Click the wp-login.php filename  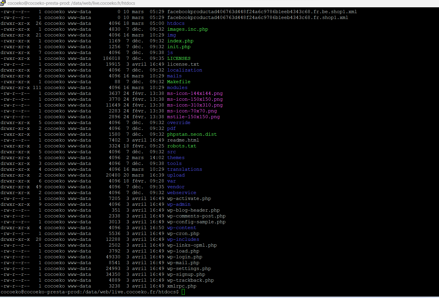tap(184, 257)
